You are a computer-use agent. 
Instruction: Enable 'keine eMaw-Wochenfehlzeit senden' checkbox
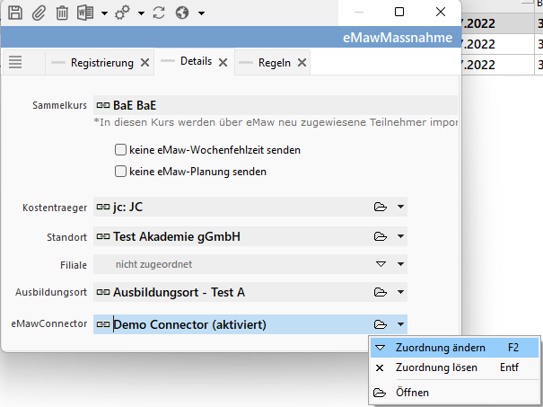coord(121,150)
